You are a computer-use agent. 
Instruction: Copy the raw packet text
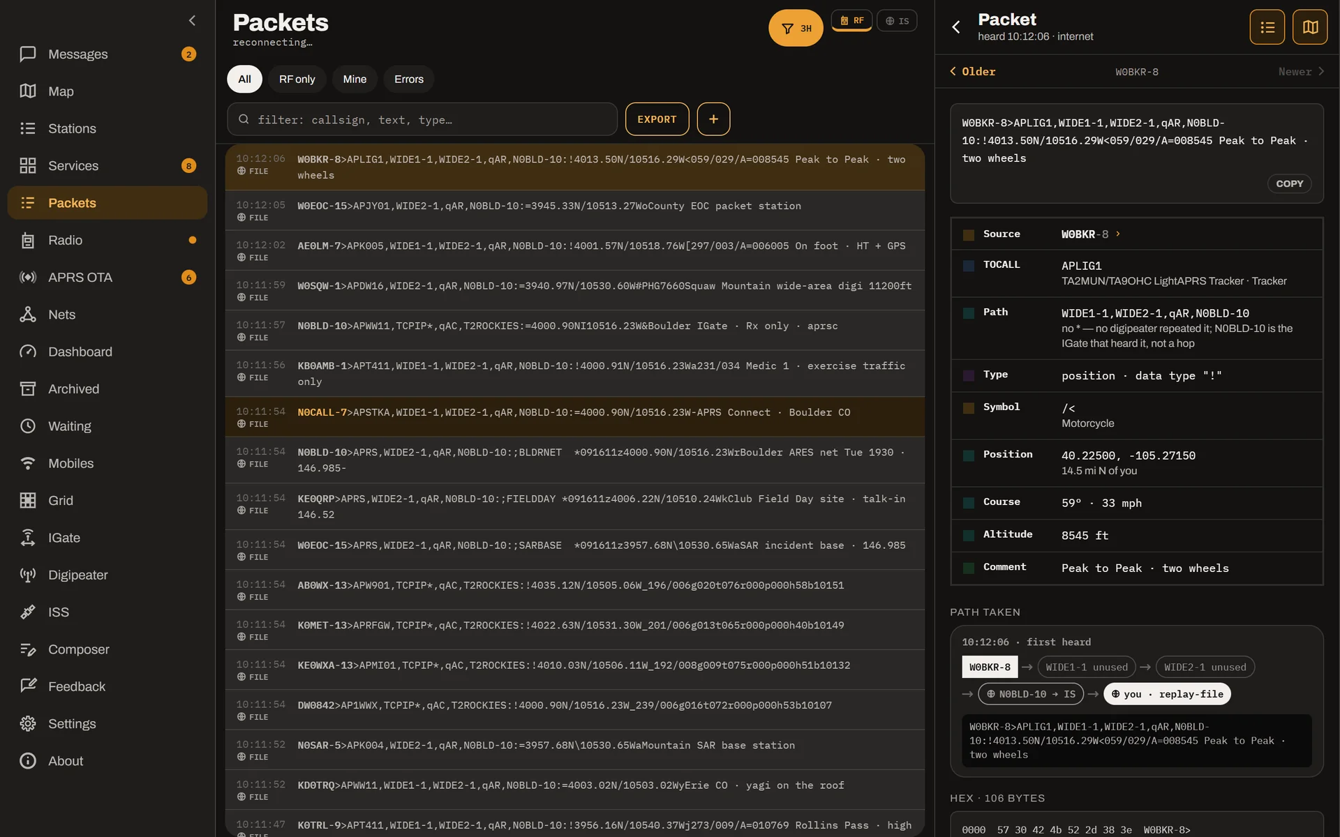(x=1289, y=184)
